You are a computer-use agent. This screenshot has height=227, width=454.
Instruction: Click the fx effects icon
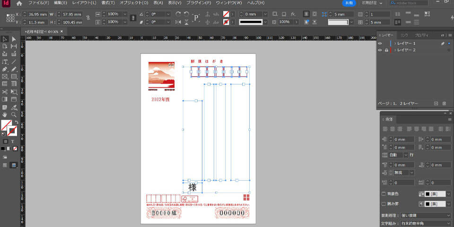click(x=293, y=14)
